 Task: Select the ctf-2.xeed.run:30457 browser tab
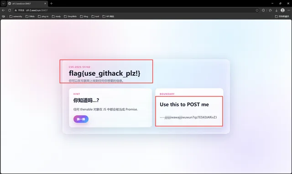[x=27, y=3]
